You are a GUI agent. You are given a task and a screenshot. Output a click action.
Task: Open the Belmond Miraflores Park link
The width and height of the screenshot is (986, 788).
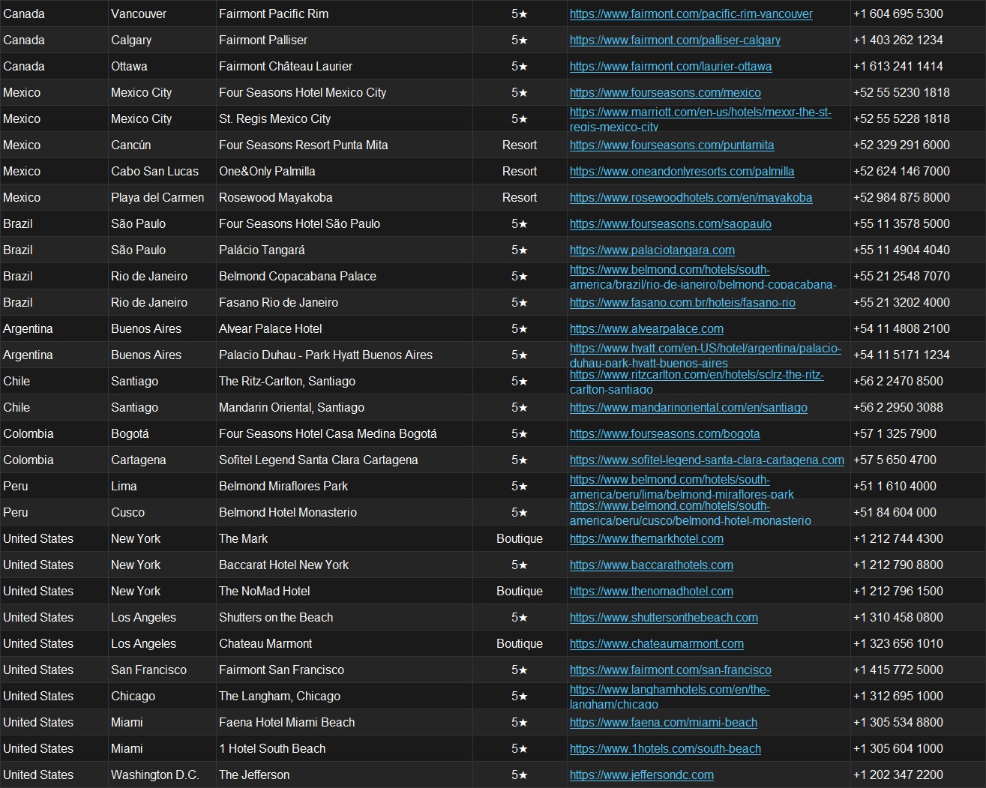point(682,486)
